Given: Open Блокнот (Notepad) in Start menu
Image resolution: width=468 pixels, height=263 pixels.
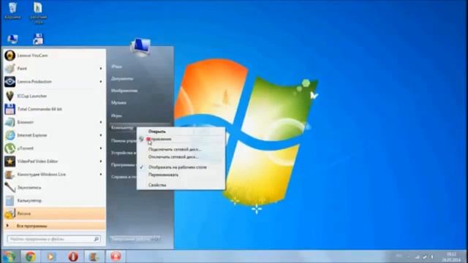Looking at the screenshot, I should tap(54, 122).
